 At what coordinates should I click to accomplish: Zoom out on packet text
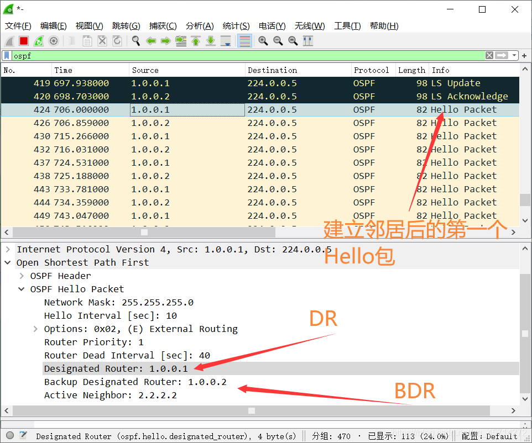[x=278, y=41]
